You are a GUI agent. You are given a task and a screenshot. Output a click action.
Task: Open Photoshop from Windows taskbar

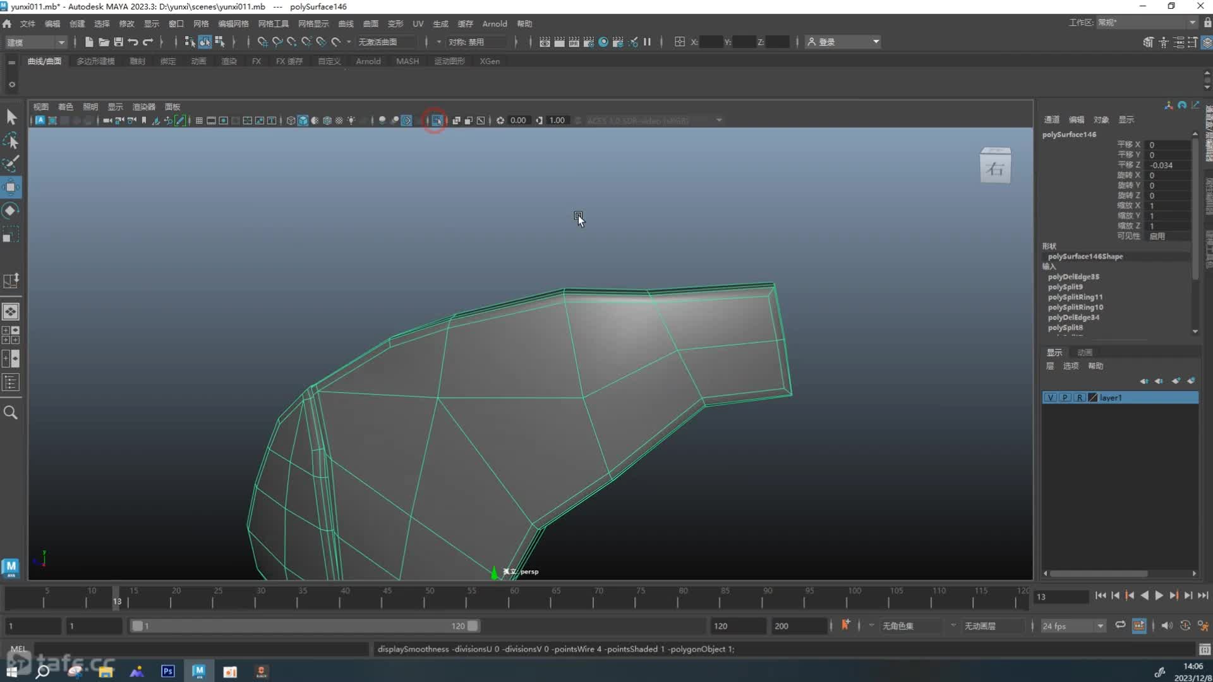167,671
